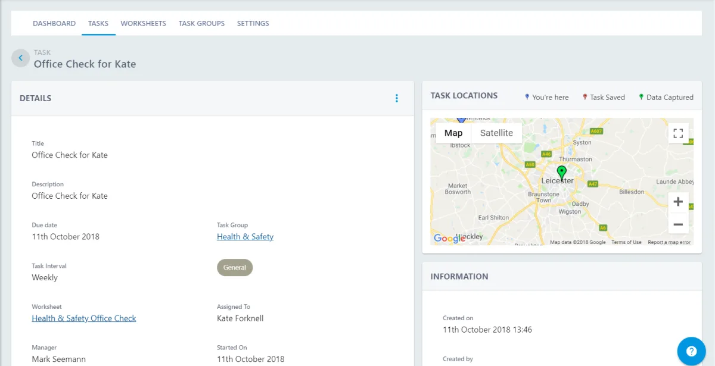This screenshot has width=715, height=366.
Task: Open map Terms of Use link
Action: [x=626, y=242]
